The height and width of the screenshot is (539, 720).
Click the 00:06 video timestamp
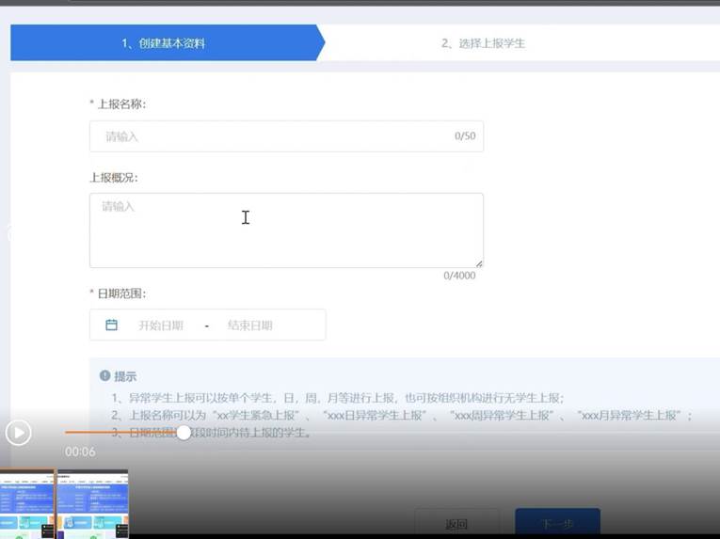(x=80, y=452)
